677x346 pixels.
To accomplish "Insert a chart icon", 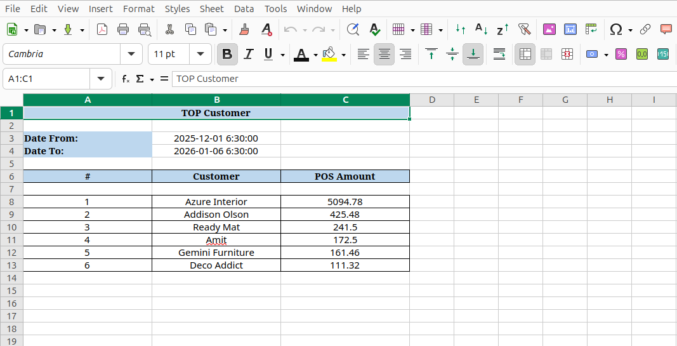I will [570, 30].
